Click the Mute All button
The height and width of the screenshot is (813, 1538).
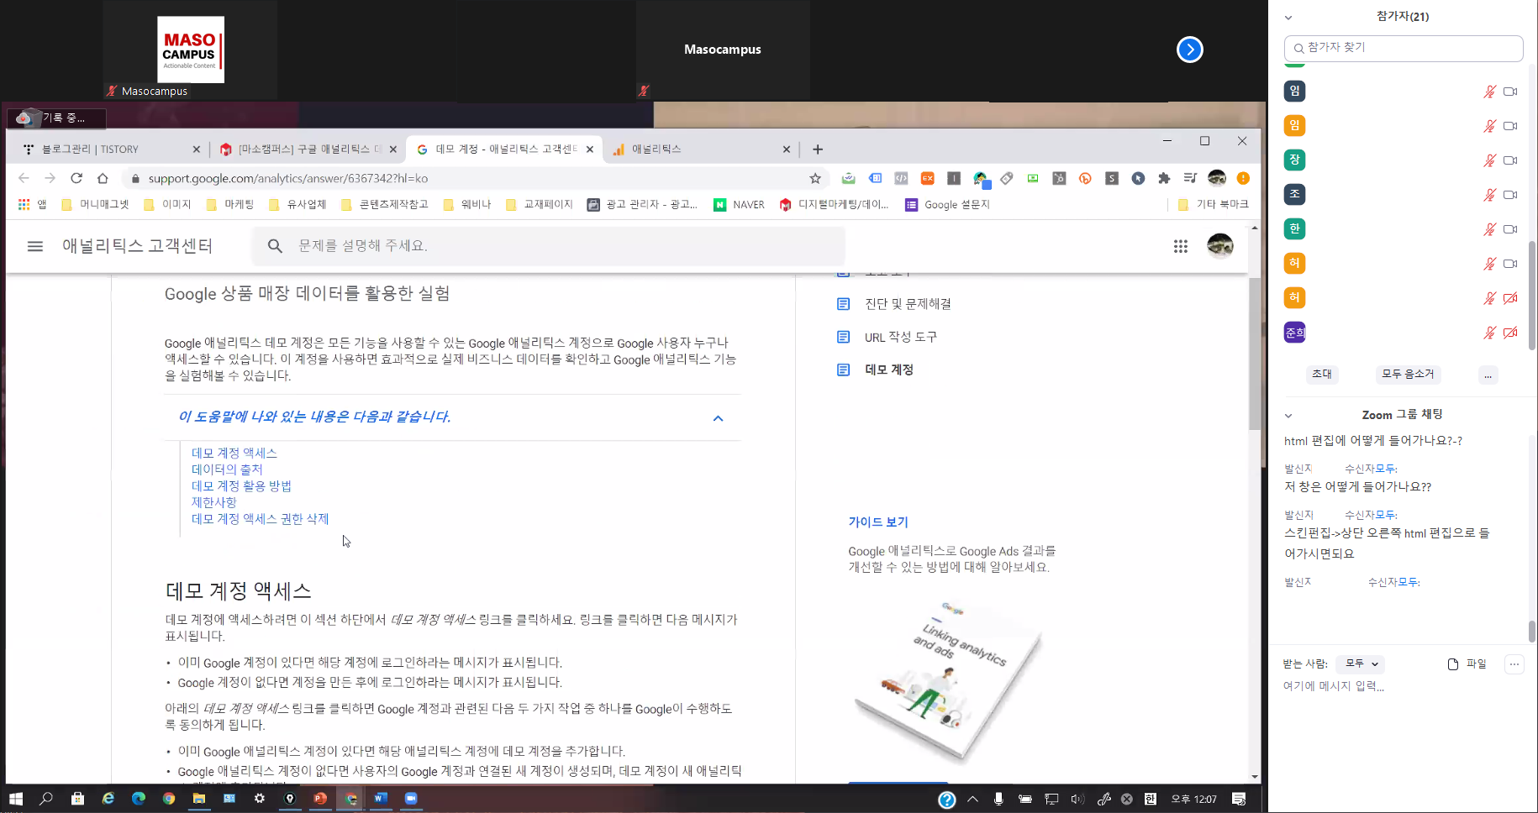[1408, 374]
